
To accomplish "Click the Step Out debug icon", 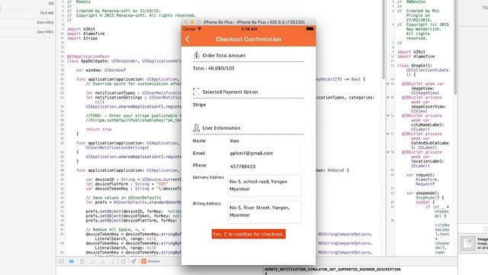I will pos(113,261).
